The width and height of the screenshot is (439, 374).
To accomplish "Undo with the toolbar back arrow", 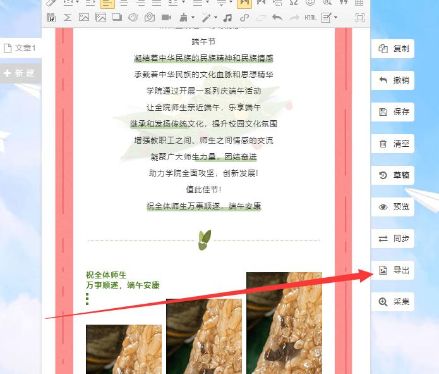I will coord(277,18).
